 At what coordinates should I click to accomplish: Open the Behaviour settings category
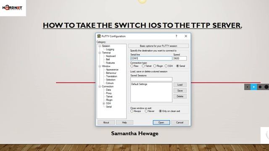[x=111, y=73]
